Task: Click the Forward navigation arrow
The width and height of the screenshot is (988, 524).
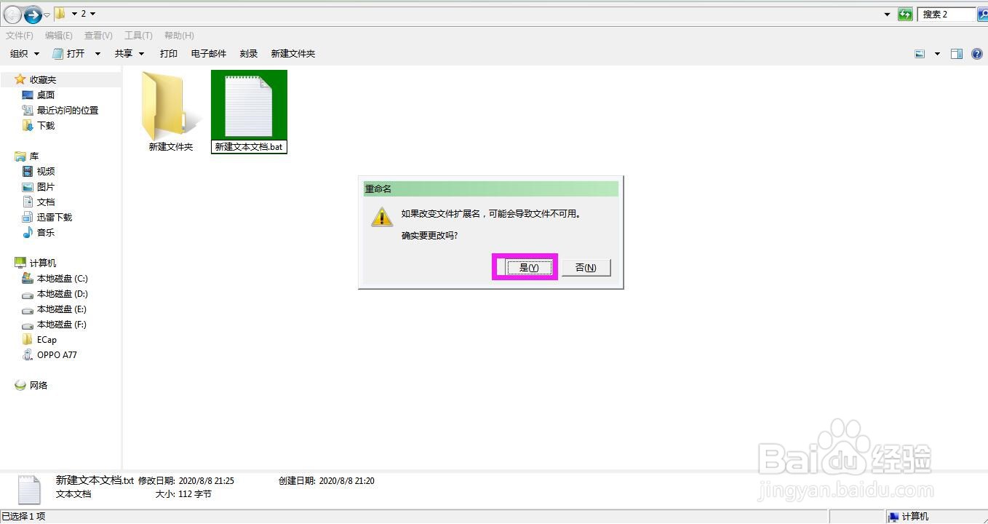Action: (x=33, y=14)
